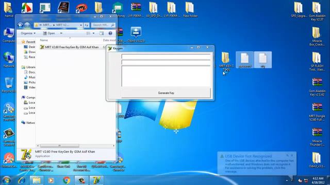Click USB Device Not Recognized notification balloon
Screen dimensions: 330x185
[x=257, y=163]
